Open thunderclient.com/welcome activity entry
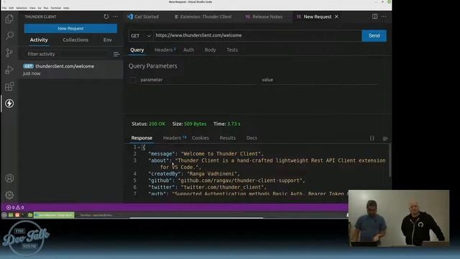 click(71, 70)
